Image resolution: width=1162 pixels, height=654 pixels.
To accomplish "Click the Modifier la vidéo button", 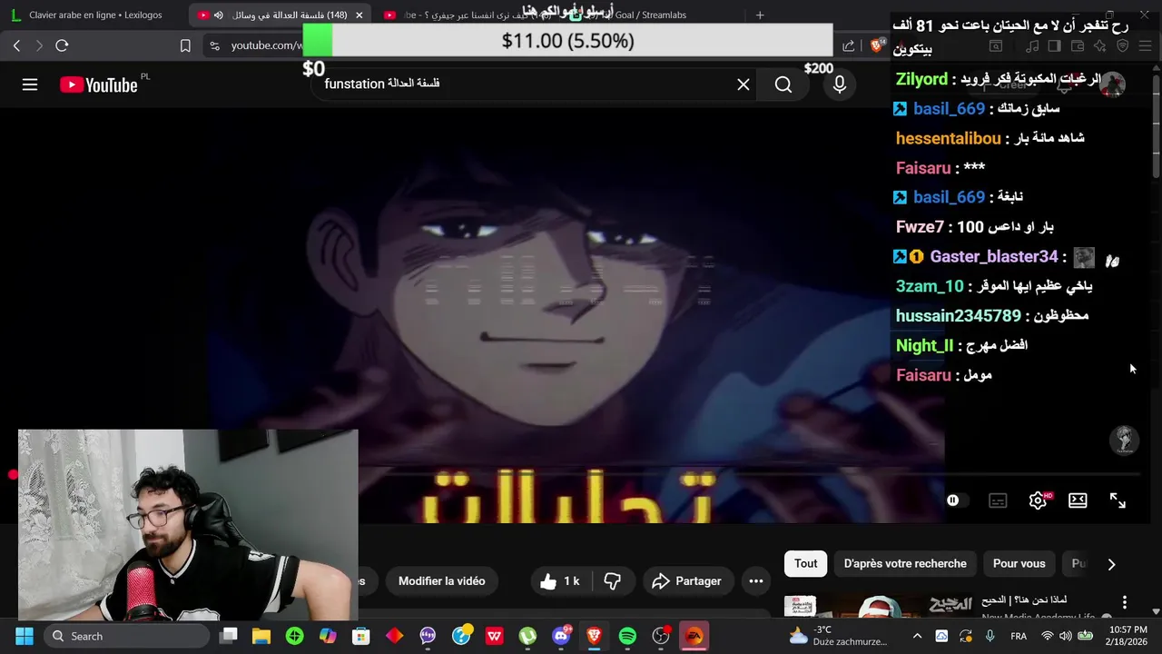I will click(442, 581).
